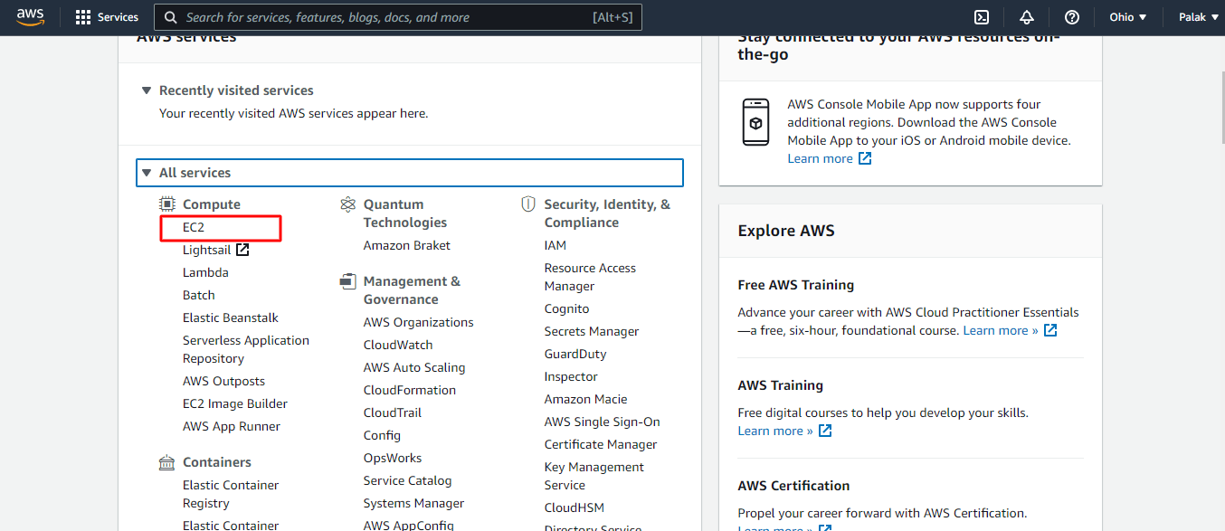Open the Services menu
This screenshot has height=531, width=1225.
pyautogui.click(x=108, y=17)
